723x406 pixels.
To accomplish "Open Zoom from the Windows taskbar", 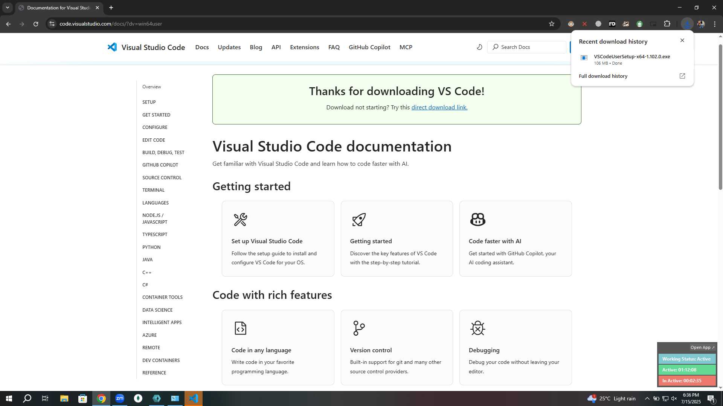I will pos(120,398).
